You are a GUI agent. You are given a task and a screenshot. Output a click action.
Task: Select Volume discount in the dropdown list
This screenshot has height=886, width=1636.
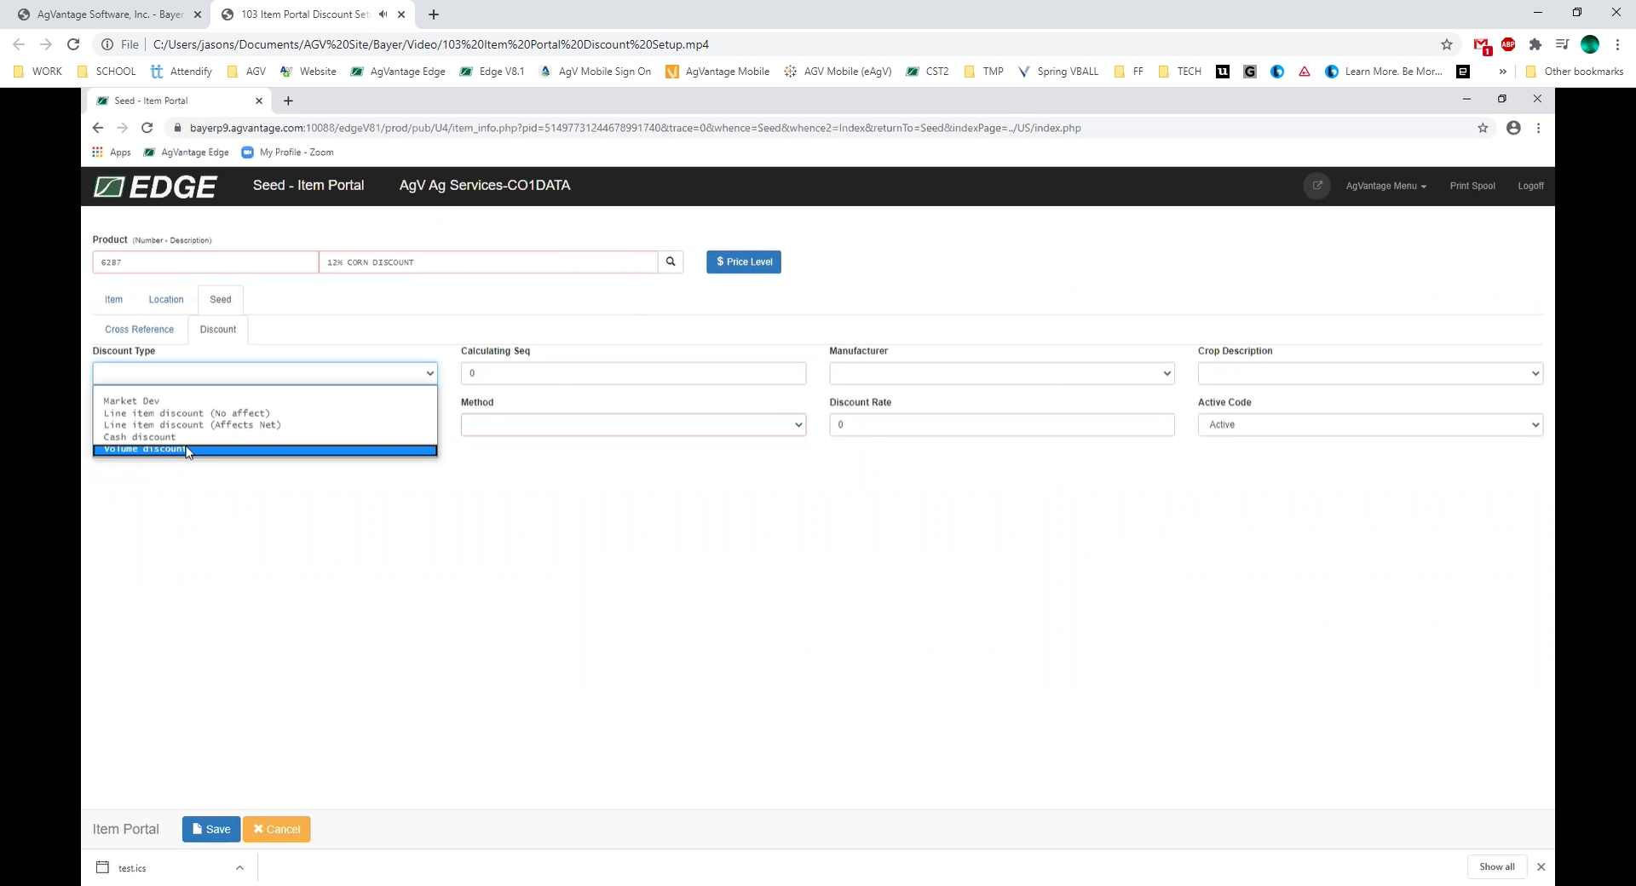pyautogui.click(x=265, y=450)
